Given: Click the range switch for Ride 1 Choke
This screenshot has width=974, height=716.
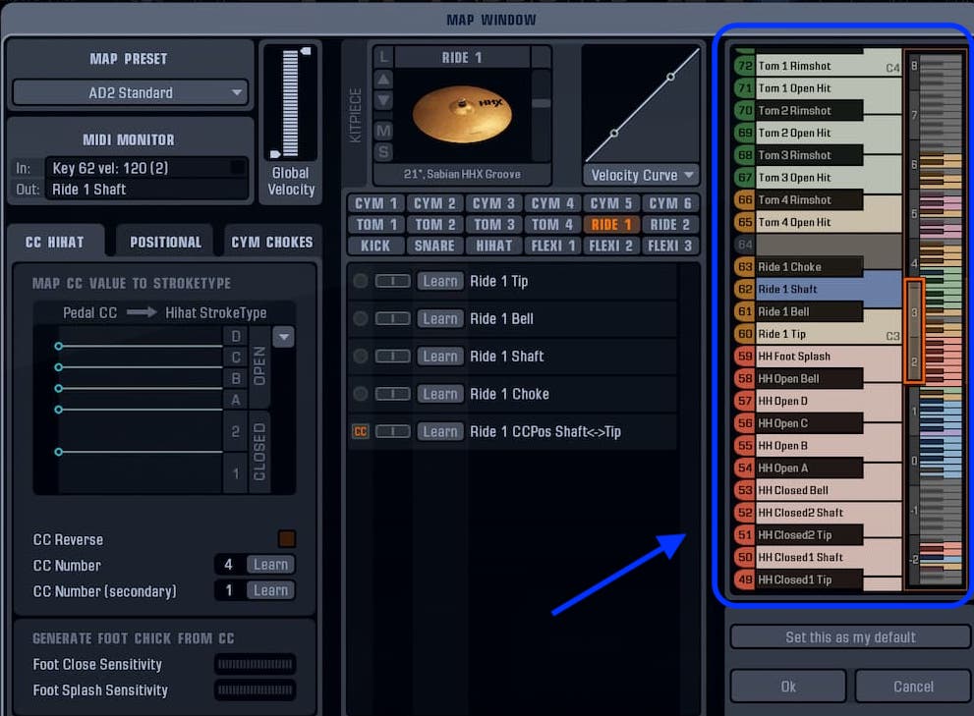Looking at the screenshot, I should click(392, 394).
